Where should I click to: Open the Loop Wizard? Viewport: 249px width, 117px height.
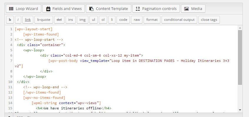click(x=24, y=9)
